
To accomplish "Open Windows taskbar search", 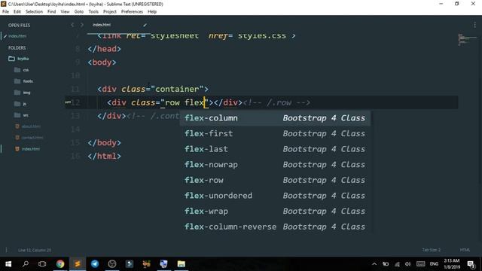I will point(26,264).
